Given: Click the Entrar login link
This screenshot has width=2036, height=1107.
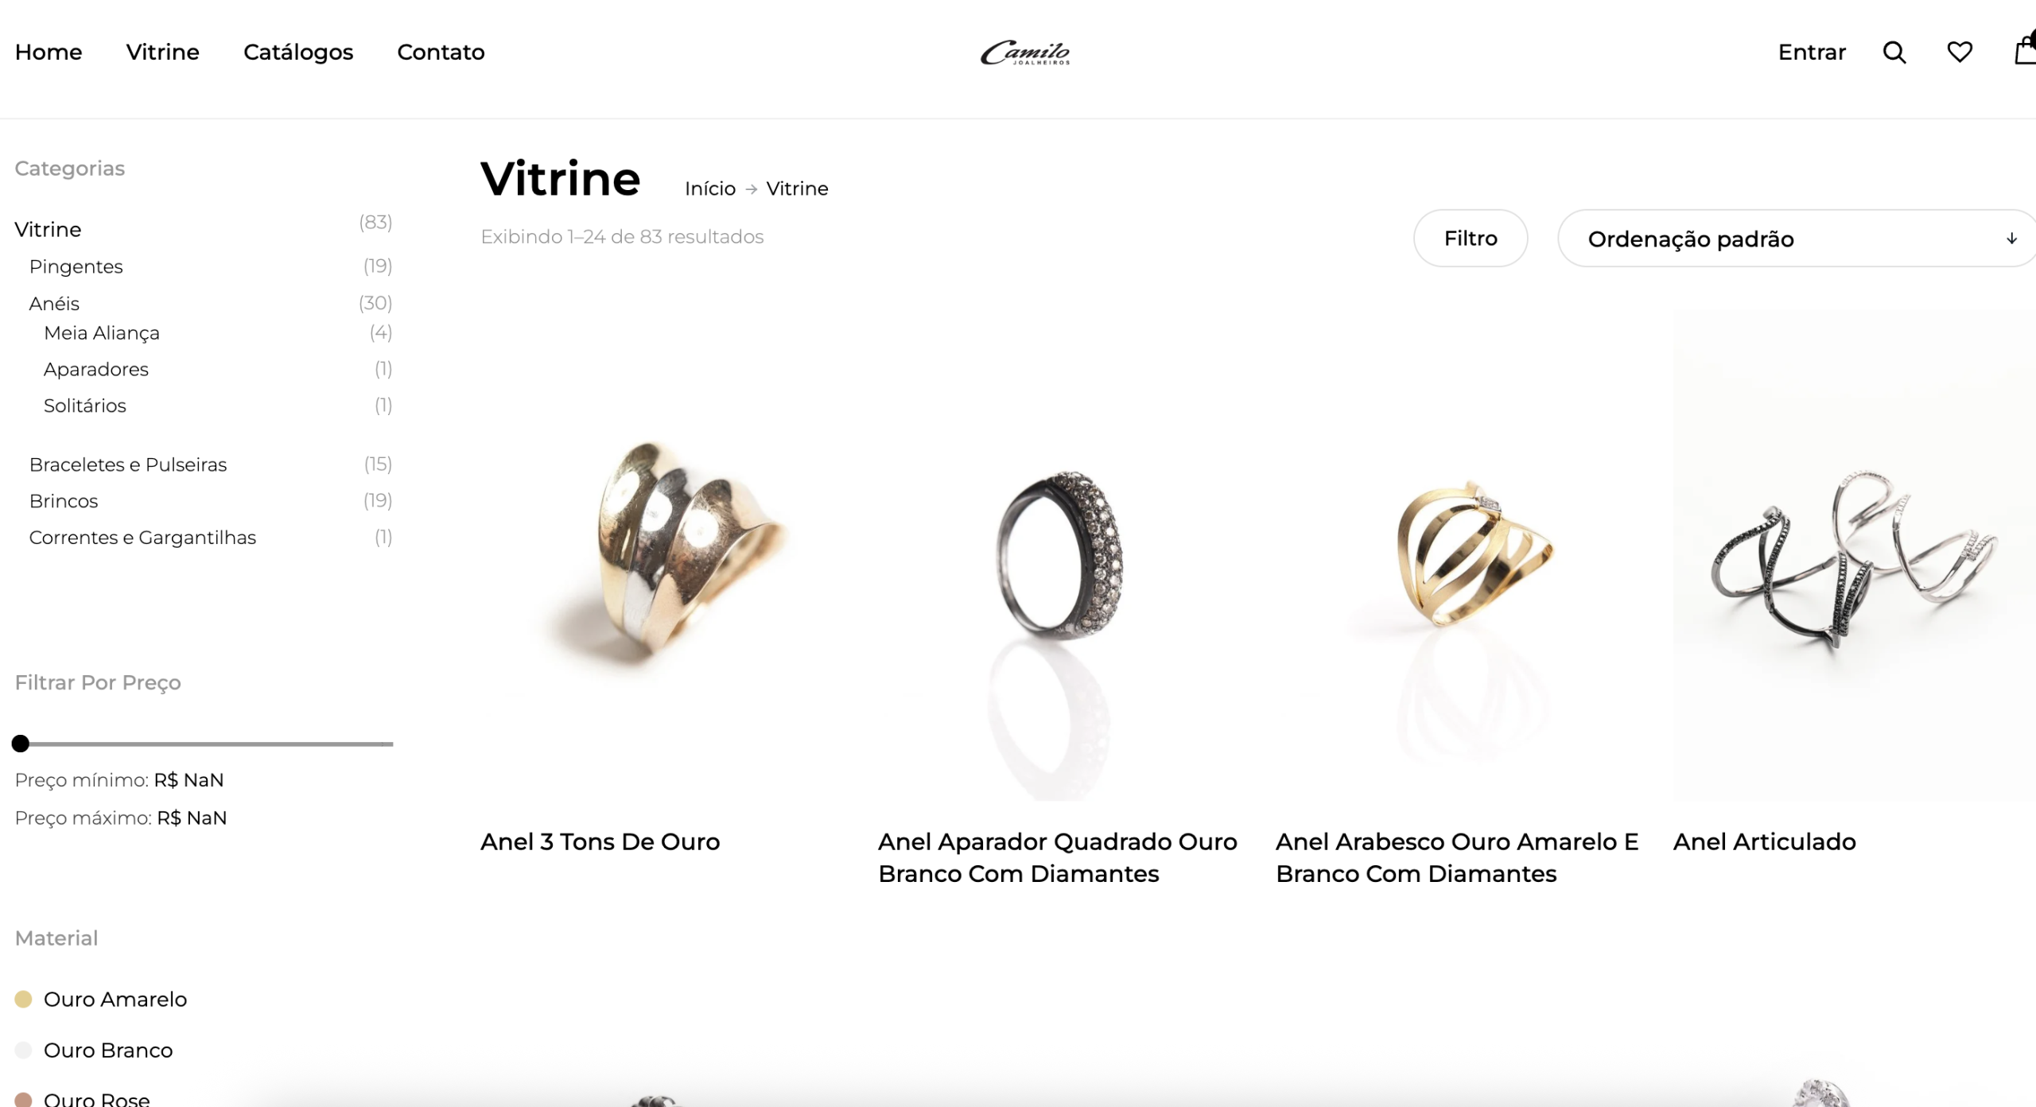Looking at the screenshot, I should [1812, 52].
